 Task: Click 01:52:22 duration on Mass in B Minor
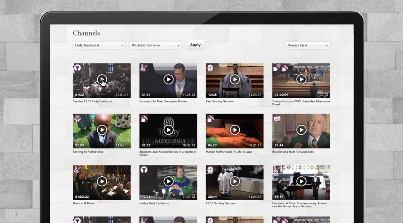pos(82,197)
